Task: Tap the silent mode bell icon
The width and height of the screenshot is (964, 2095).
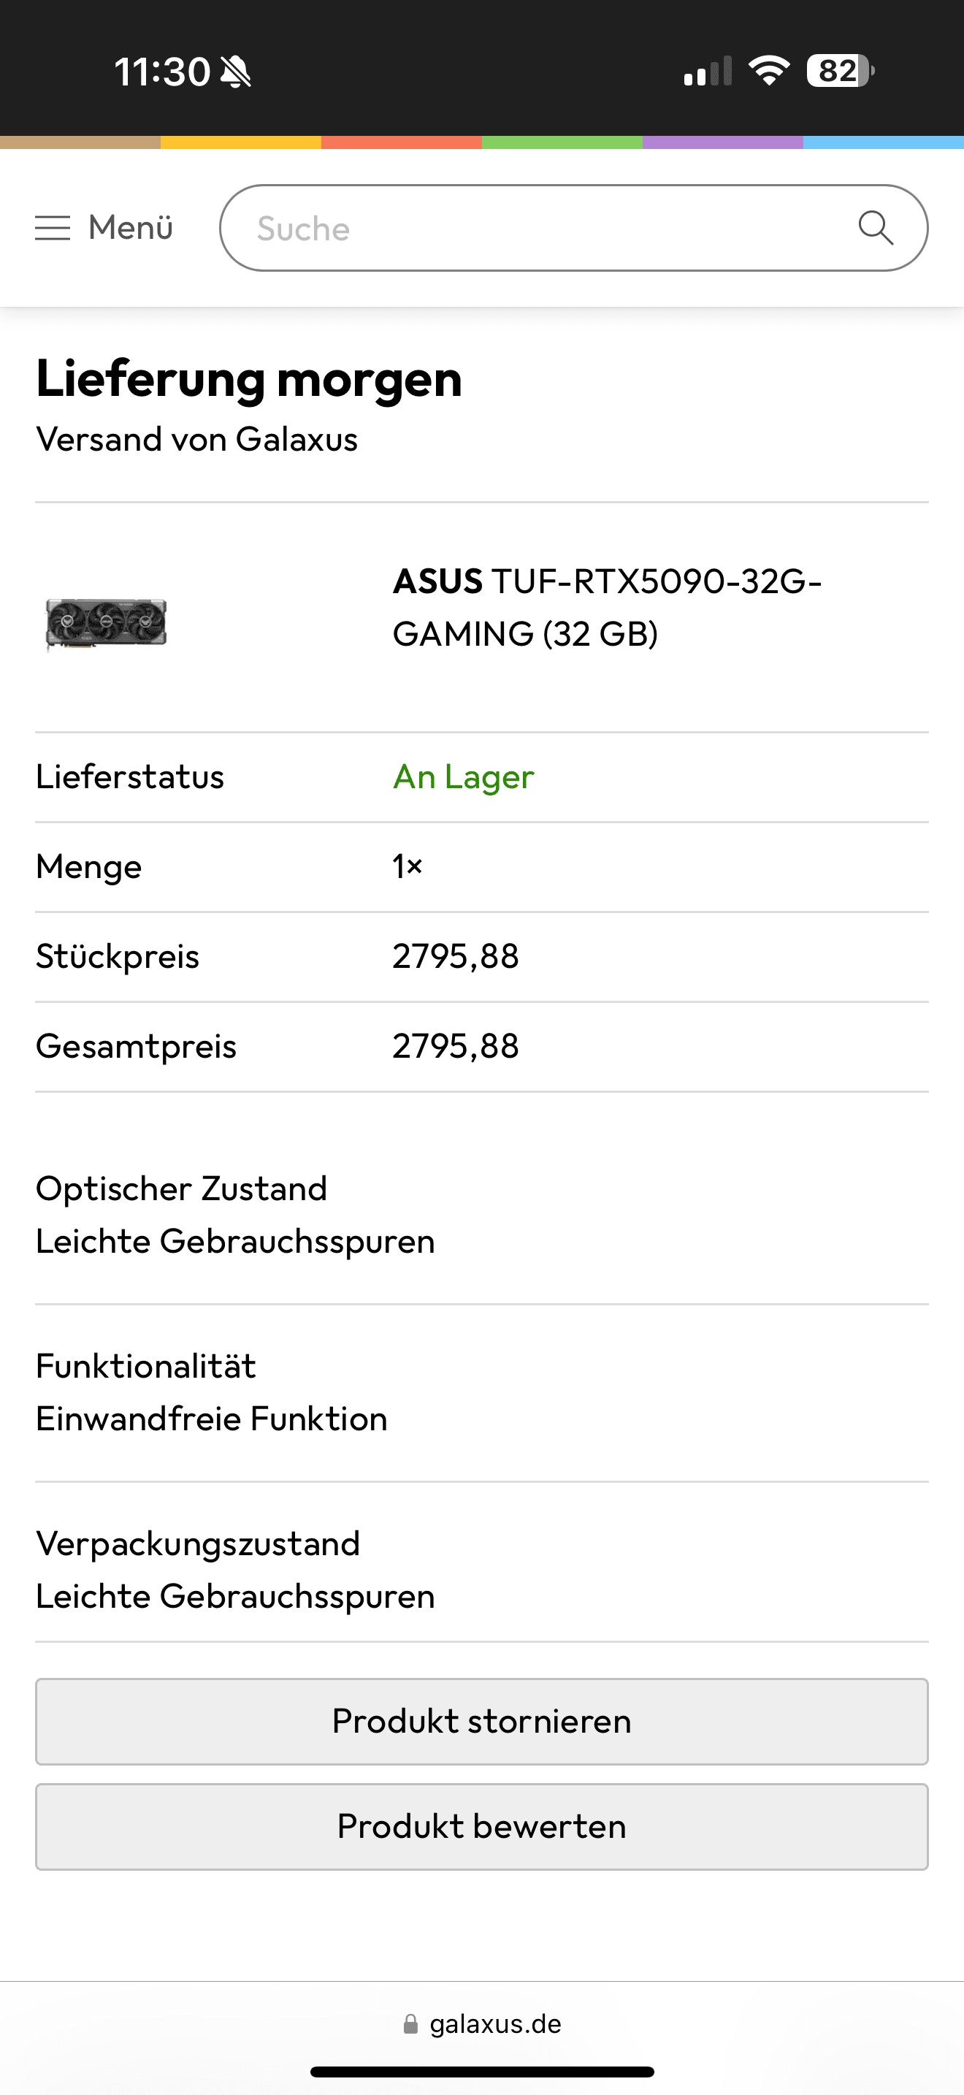Action: click(x=236, y=72)
